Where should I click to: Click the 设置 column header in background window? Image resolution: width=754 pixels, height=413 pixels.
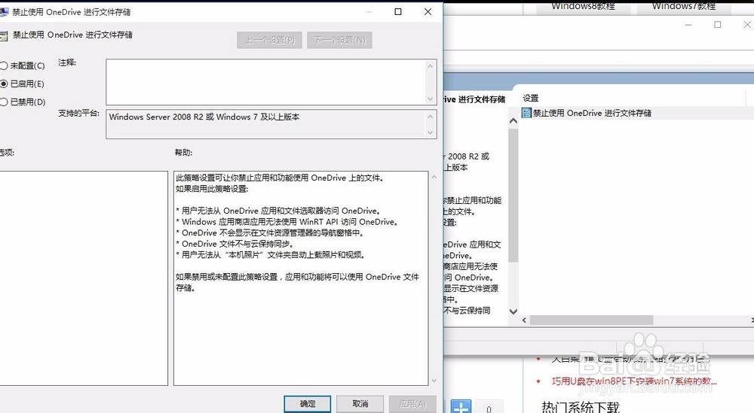click(531, 99)
